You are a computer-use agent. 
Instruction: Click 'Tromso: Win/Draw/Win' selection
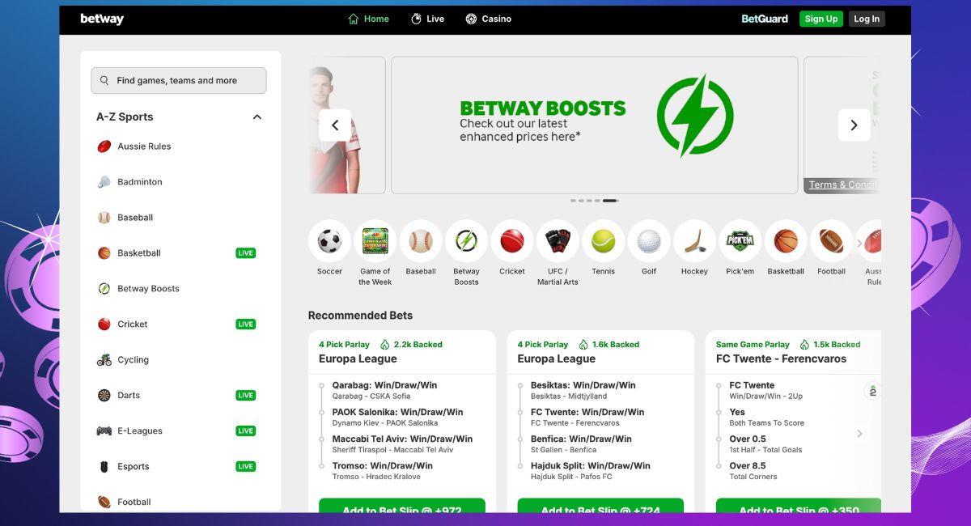point(382,465)
